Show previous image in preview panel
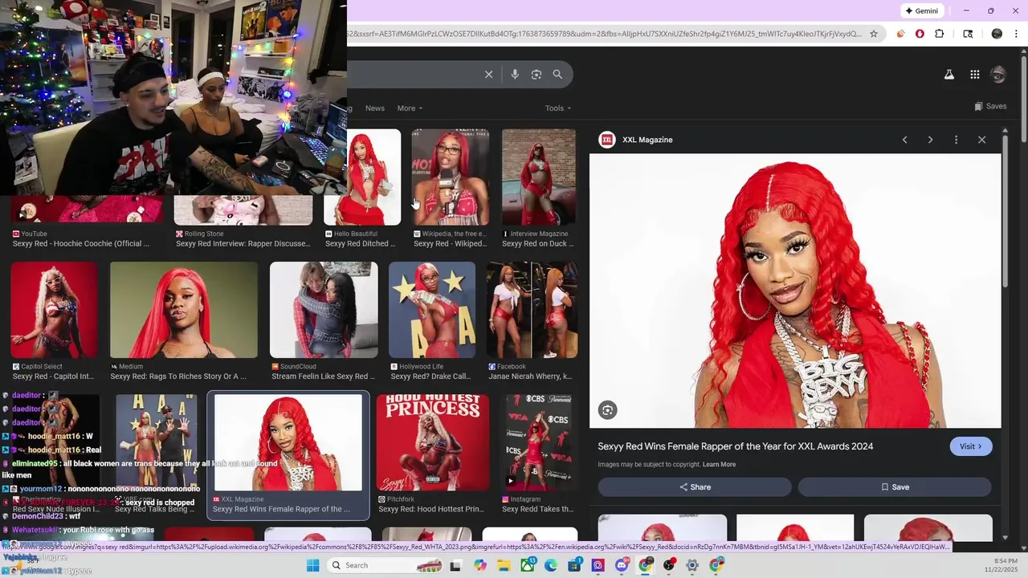1028x578 pixels. coord(904,140)
